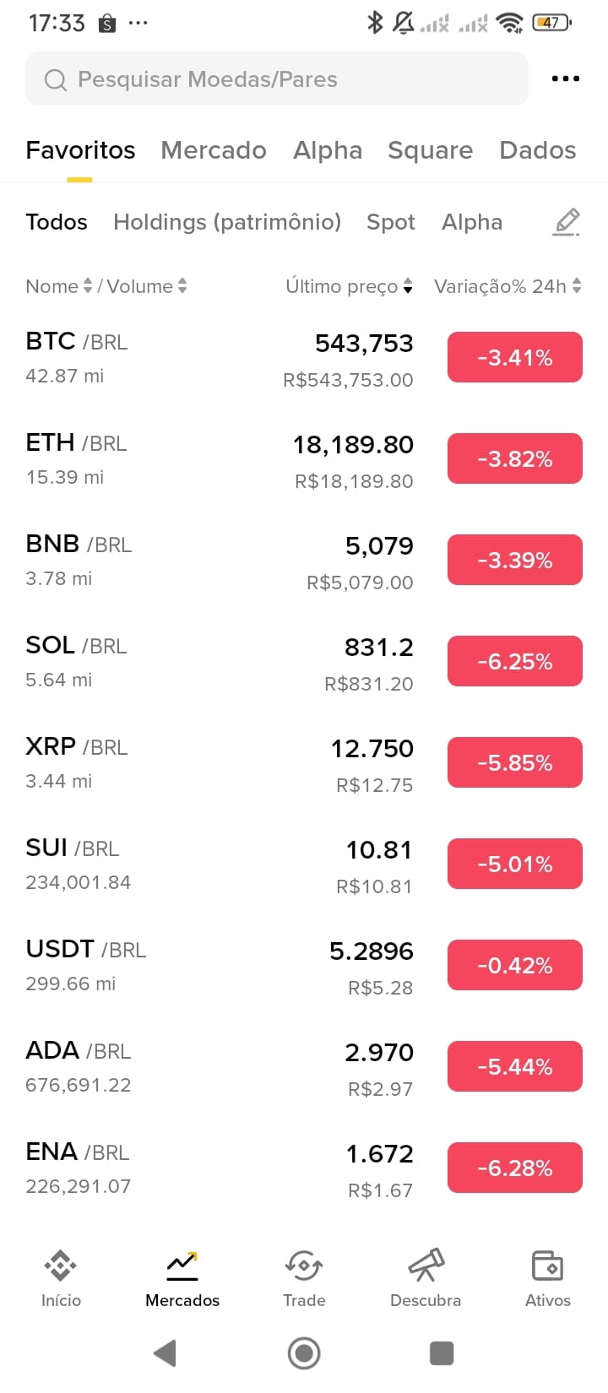Viewport: 608px width, 1393px height.
Task: Open the Trade icon in bottom bar
Action: pyautogui.click(x=304, y=1266)
